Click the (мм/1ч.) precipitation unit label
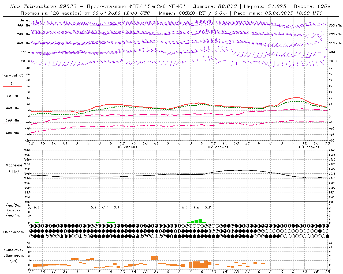The width and height of the screenshot is (343, 274). [14, 215]
